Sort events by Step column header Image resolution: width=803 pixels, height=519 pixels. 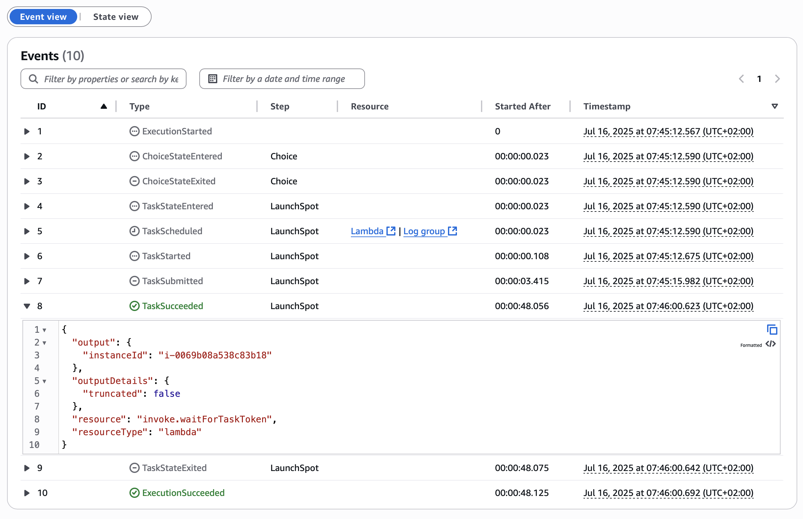[x=280, y=107]
